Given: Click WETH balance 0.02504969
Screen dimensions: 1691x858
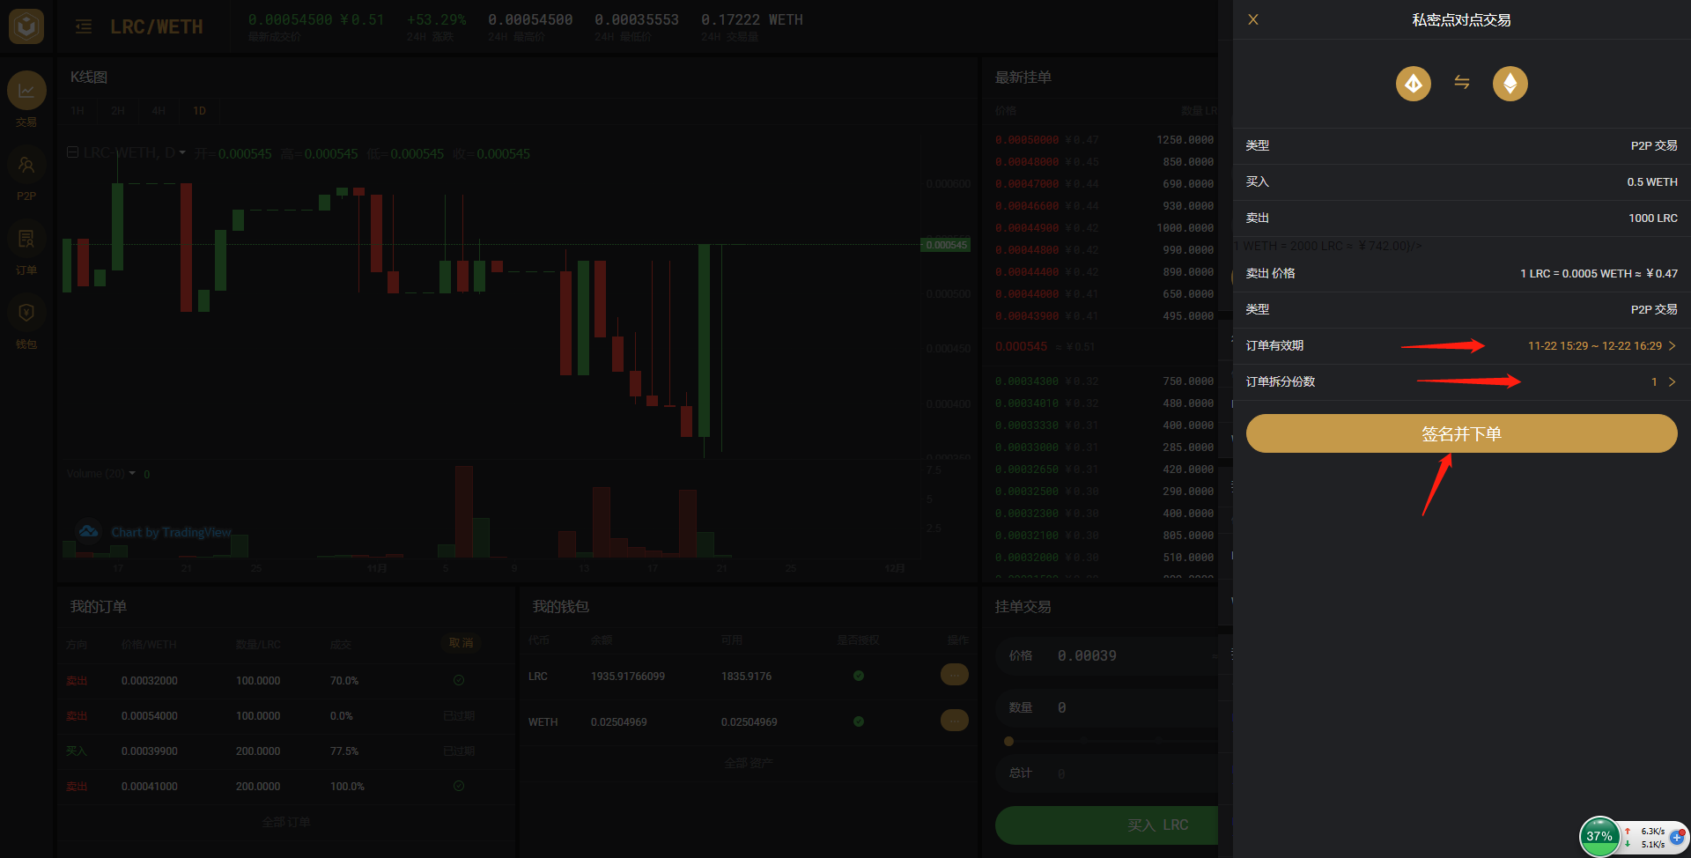Looking at the screenshot, I should pyautogui.click(x=619, y=722).
